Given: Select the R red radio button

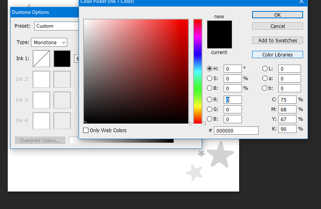Looking at the screenshot, I should coord(209,100).
